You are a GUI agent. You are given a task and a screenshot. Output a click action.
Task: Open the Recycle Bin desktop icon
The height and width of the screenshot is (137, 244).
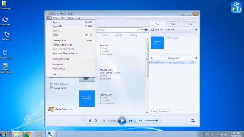point(5,54)
